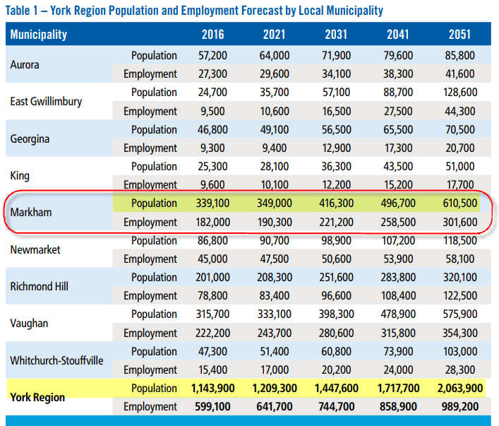This screenshot has height=426, width=499.
Task: Select York Region employment 599,100
Action: [x=212, y=407]
